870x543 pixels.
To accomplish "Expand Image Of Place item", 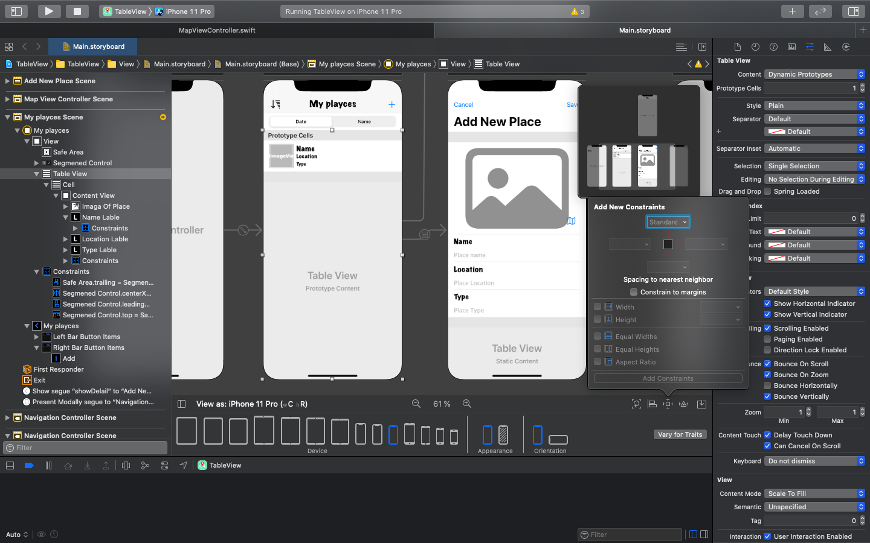I will pos(66,206).
